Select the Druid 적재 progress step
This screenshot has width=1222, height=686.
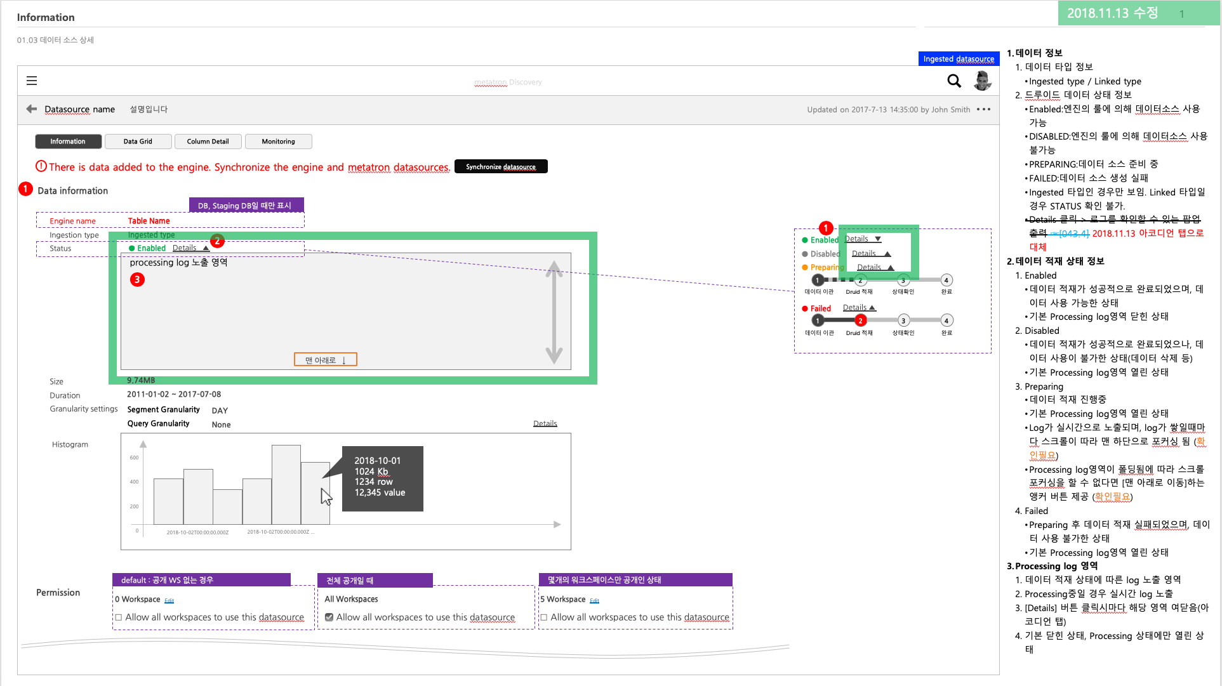click(860, 280)
